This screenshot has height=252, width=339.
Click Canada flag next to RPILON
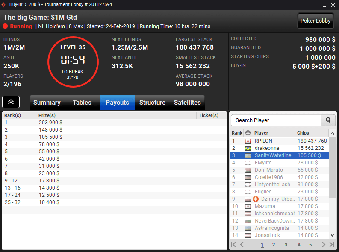point(248,141)
